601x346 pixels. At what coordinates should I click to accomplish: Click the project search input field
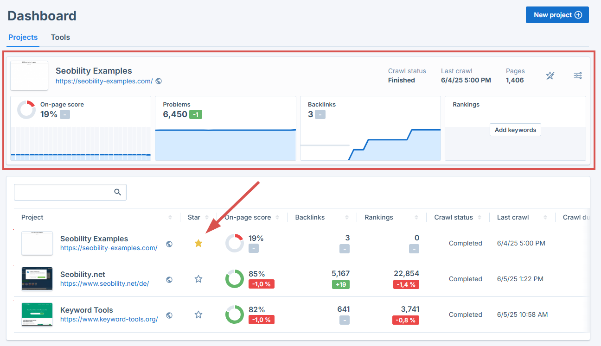63,192
